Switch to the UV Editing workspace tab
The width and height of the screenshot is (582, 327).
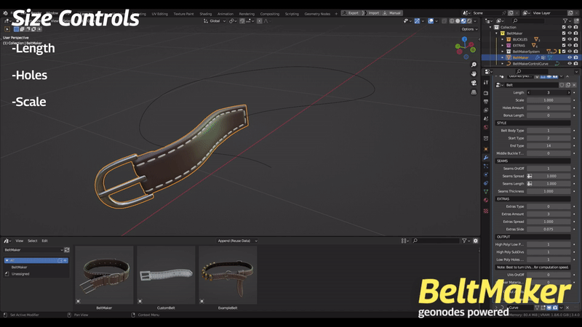click(x=159, y=14)
